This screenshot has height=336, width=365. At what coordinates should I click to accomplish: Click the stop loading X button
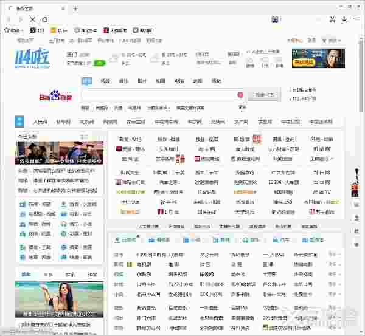tap(33, 19)
